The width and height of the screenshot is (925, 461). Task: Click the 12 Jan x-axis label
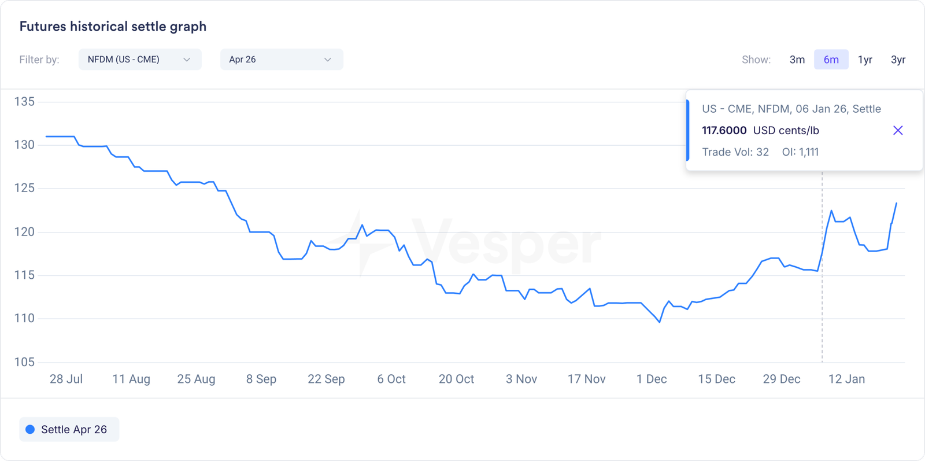[x=846, y=379]
